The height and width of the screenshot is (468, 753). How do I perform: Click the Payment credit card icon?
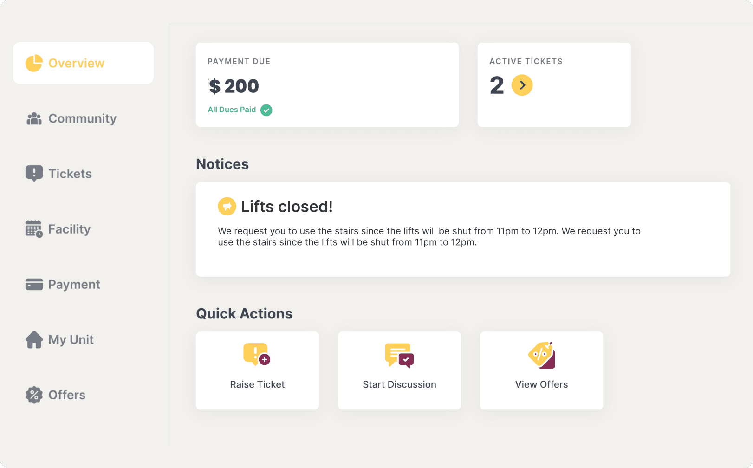(x=34, y=284)
